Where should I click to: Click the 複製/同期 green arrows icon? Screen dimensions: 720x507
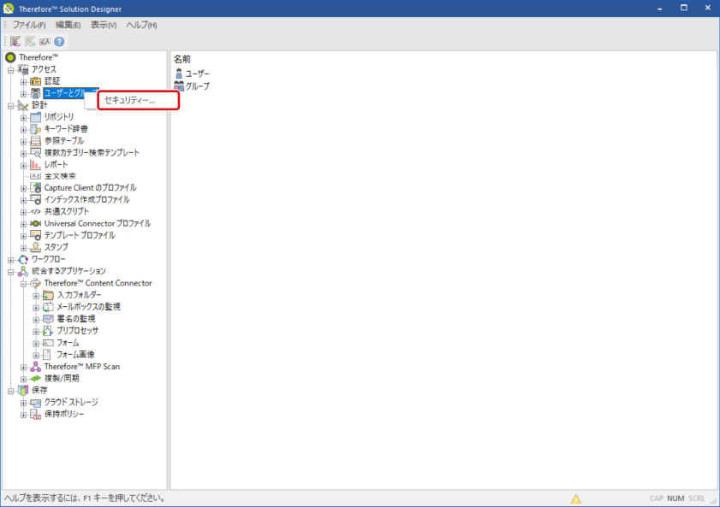(35, 378)
